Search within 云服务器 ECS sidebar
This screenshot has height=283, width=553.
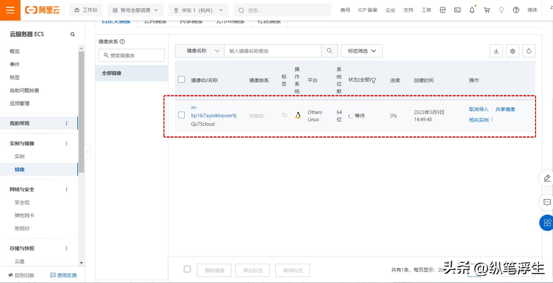[72, 34]
